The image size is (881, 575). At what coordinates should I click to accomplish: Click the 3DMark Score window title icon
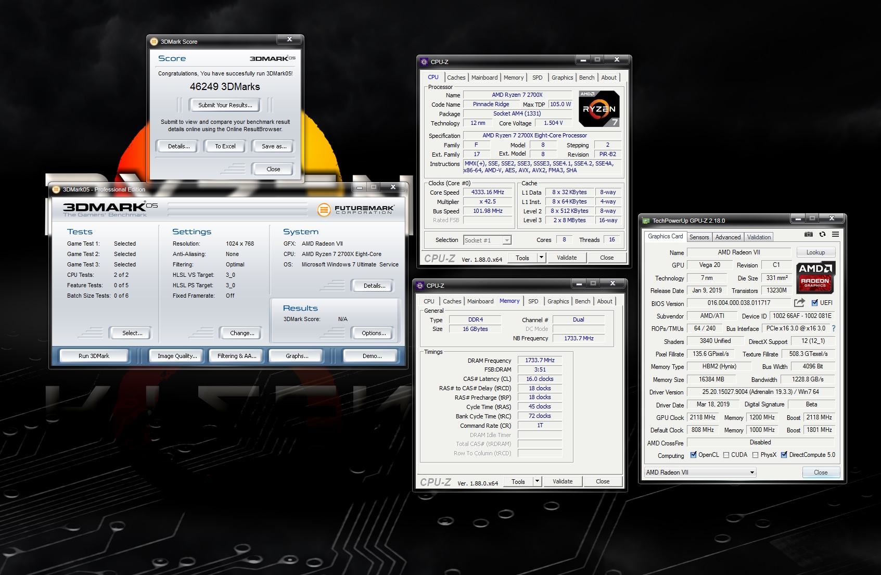click(154, 42)
